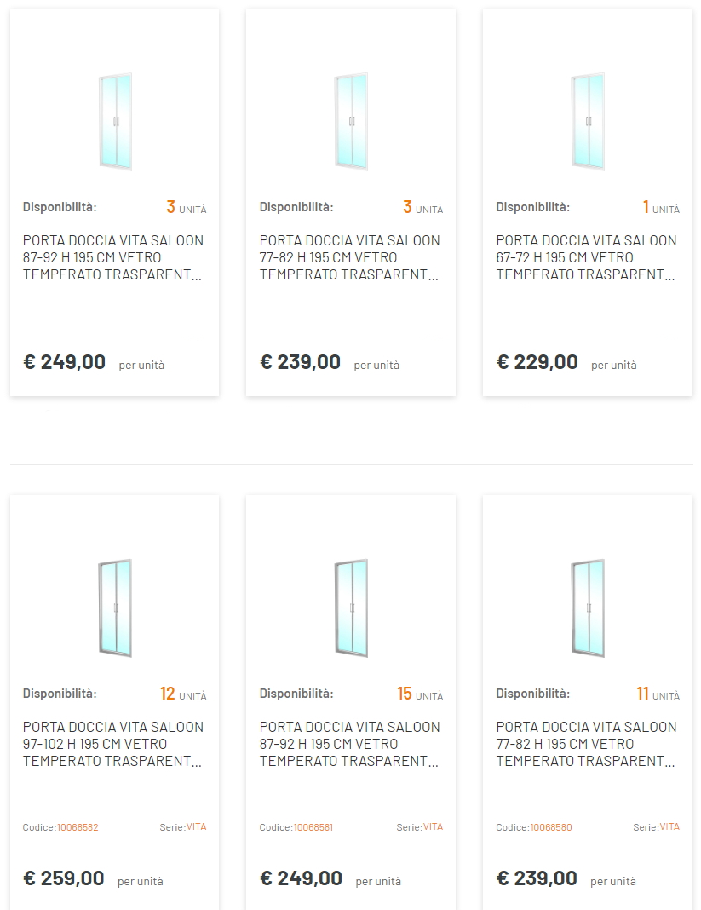The image size is (701, 910).
Task: Open Porta Doccia Vita Saloon 97-102 title
Action: [x=113, y=744]
